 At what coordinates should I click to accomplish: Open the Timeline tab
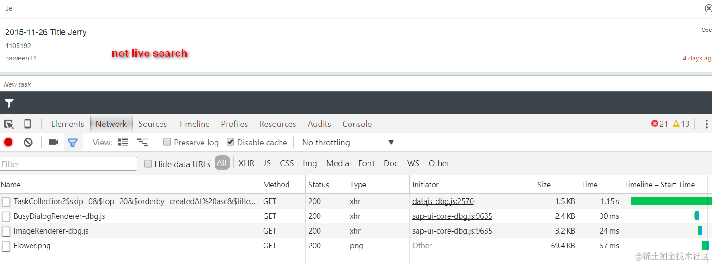coord(194,124)
